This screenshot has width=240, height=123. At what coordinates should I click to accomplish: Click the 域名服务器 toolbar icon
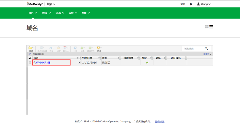[x=42, y=49]
